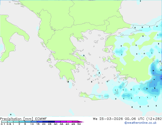Click the '(12+282' forecast offset text
Viewport: 162px width, 125px height.
point(154,119)
